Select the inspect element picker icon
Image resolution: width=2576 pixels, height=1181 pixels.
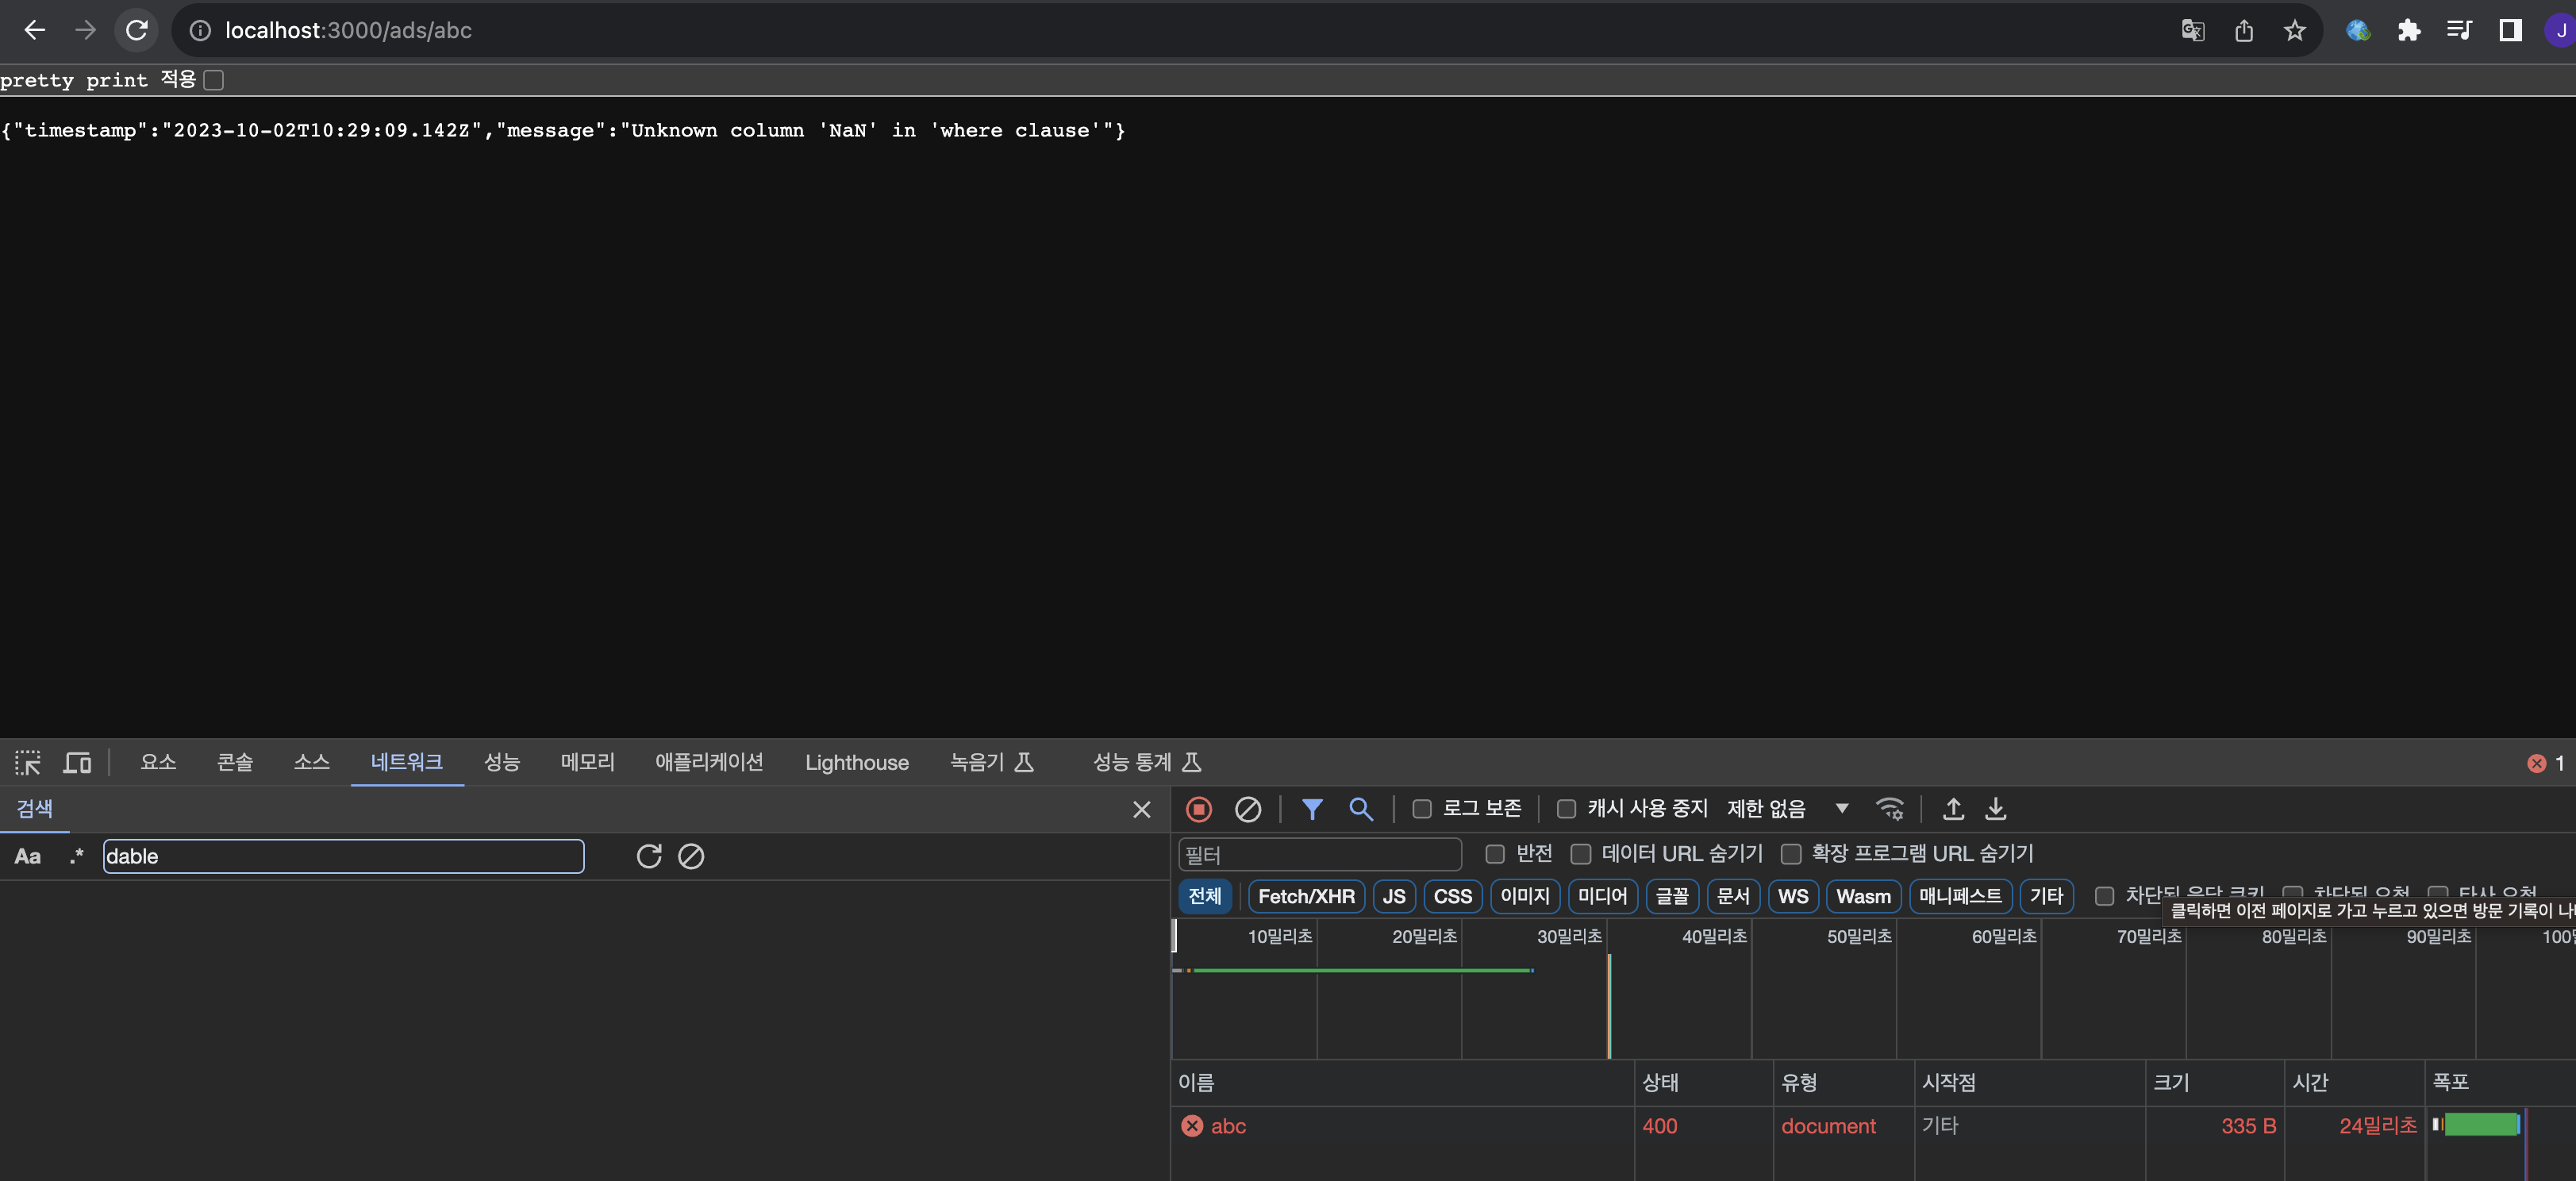pyautogui.click(x=28, y=763)
